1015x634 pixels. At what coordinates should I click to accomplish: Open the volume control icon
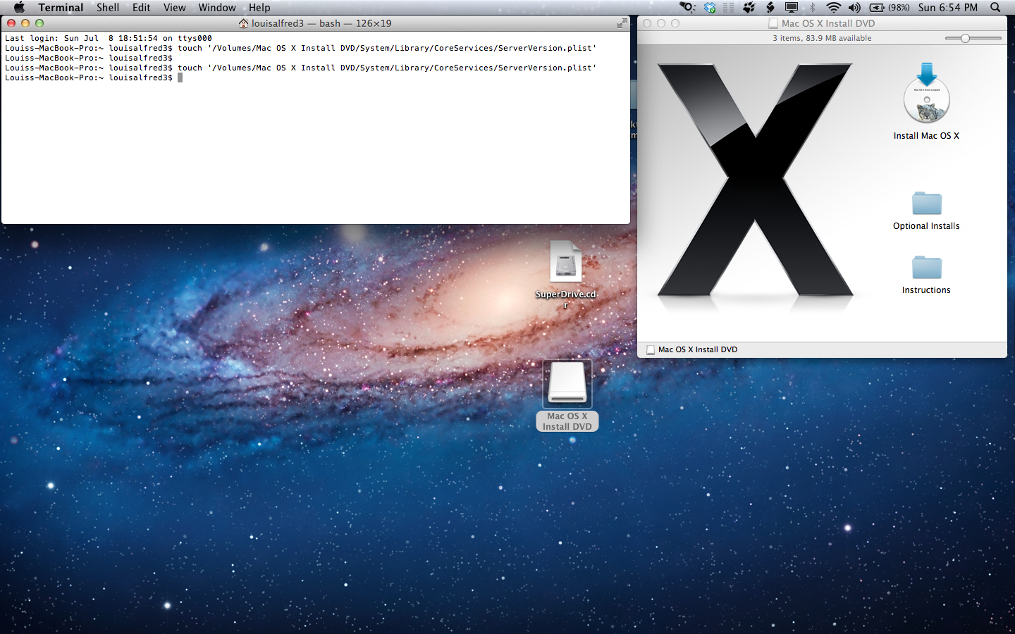[854, 7]
